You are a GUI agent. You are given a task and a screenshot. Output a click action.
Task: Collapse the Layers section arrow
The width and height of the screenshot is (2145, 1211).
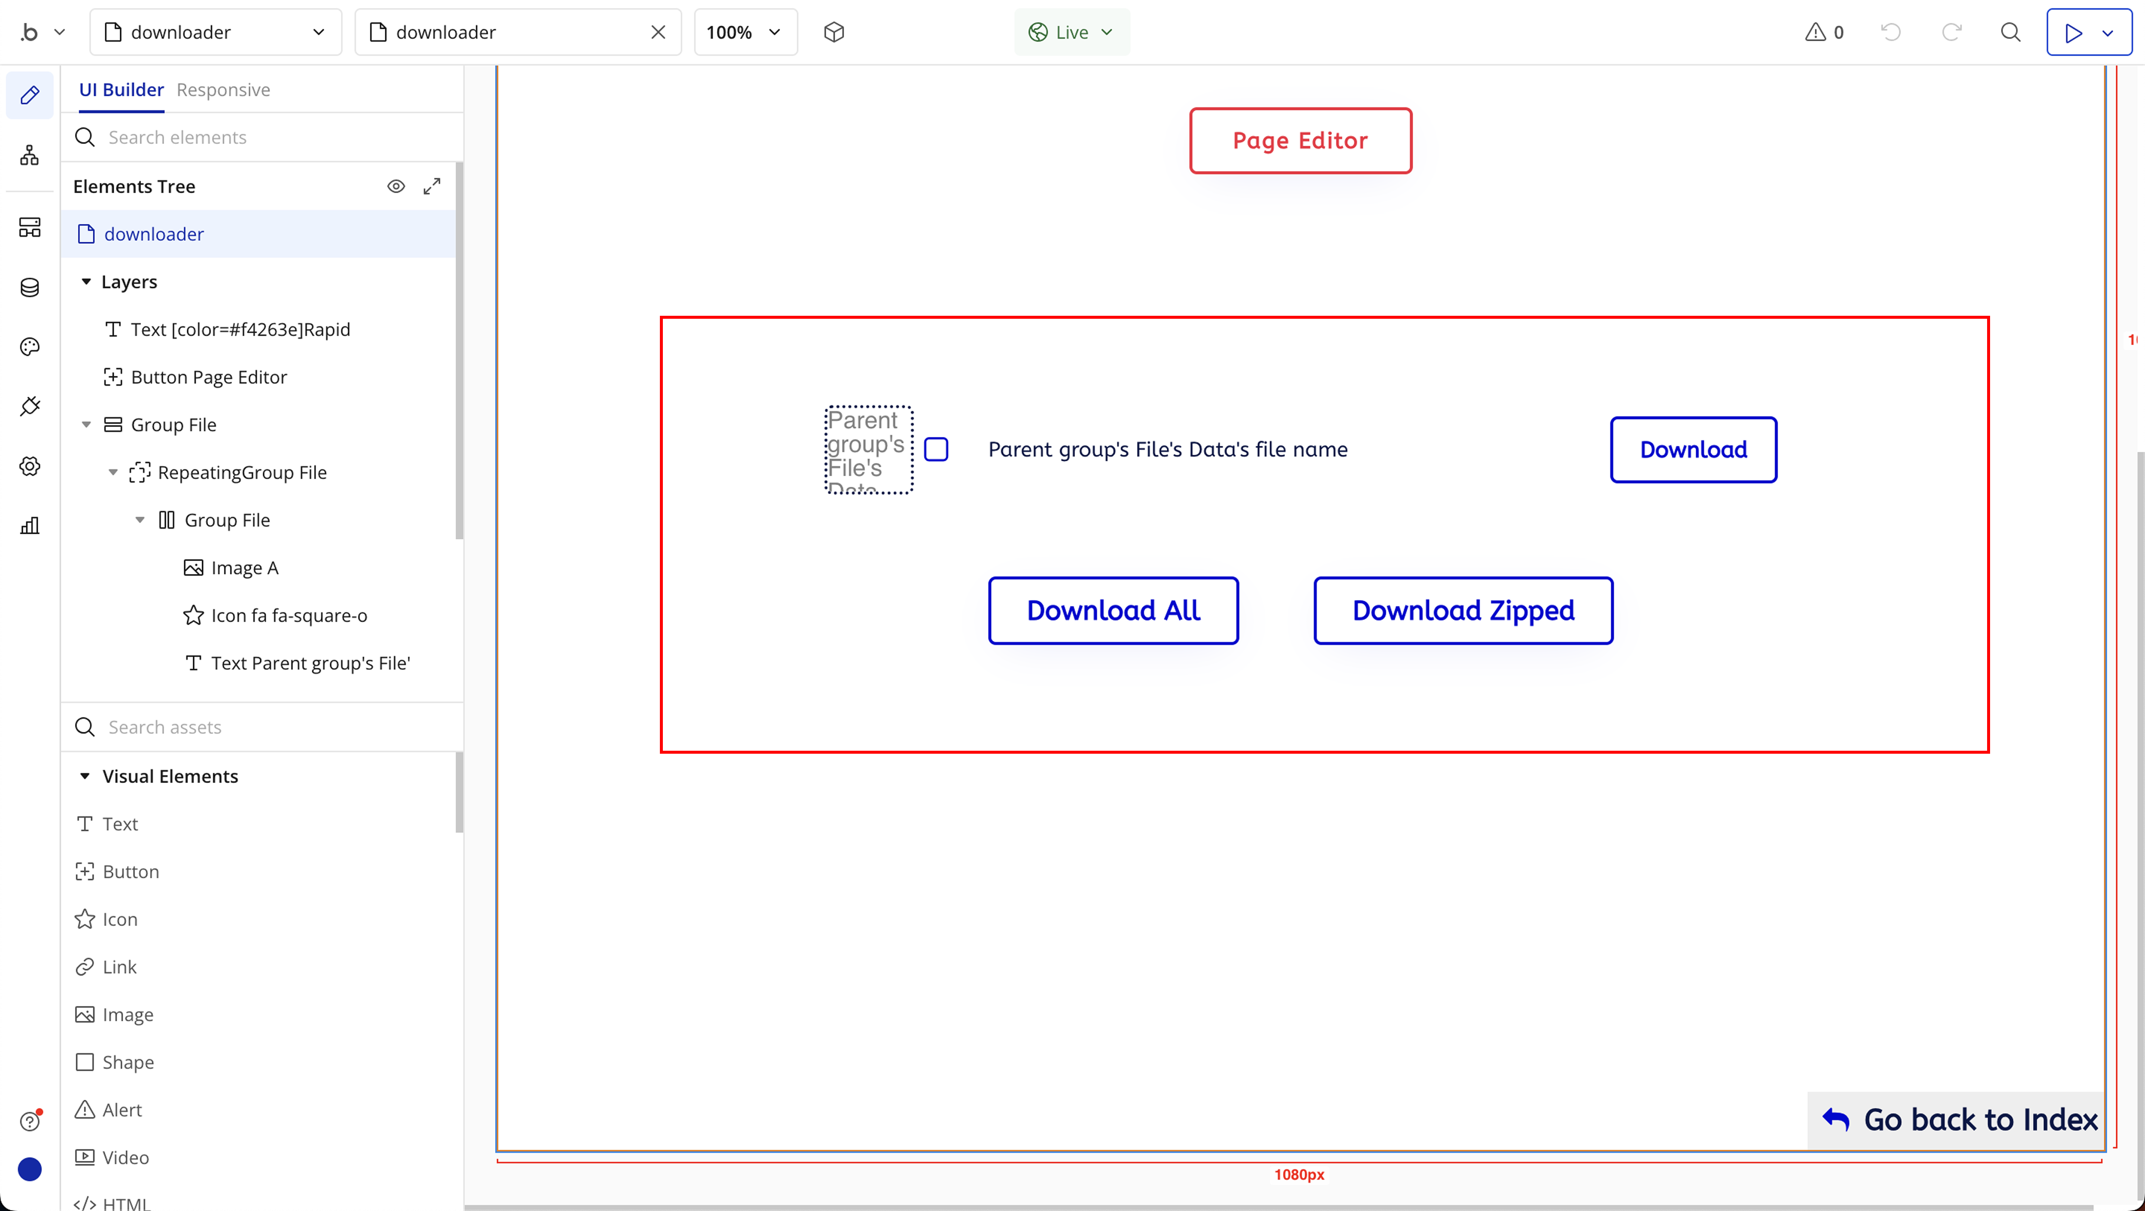(86, 282)
